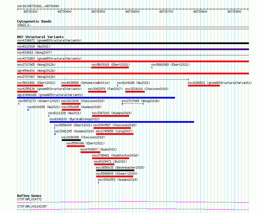Click ruler position 48730900
This screenshot has height=213, width=257.
[x=234, y=12]
